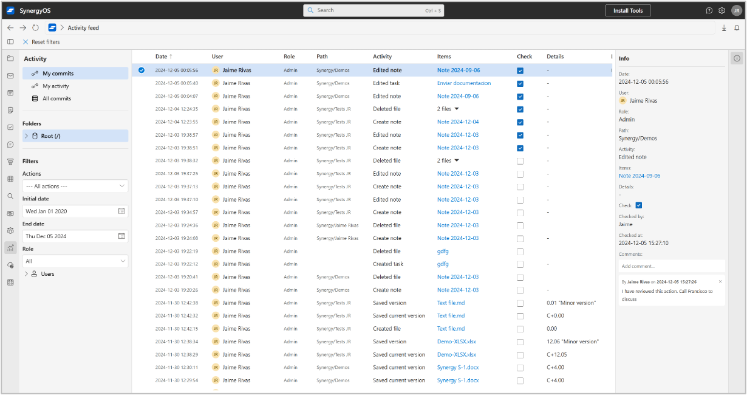This screenshot has width=747, height=395.
Task: Uncheck the 2024-12-04 12:24:35 row Check box
Action: [520, 109]
